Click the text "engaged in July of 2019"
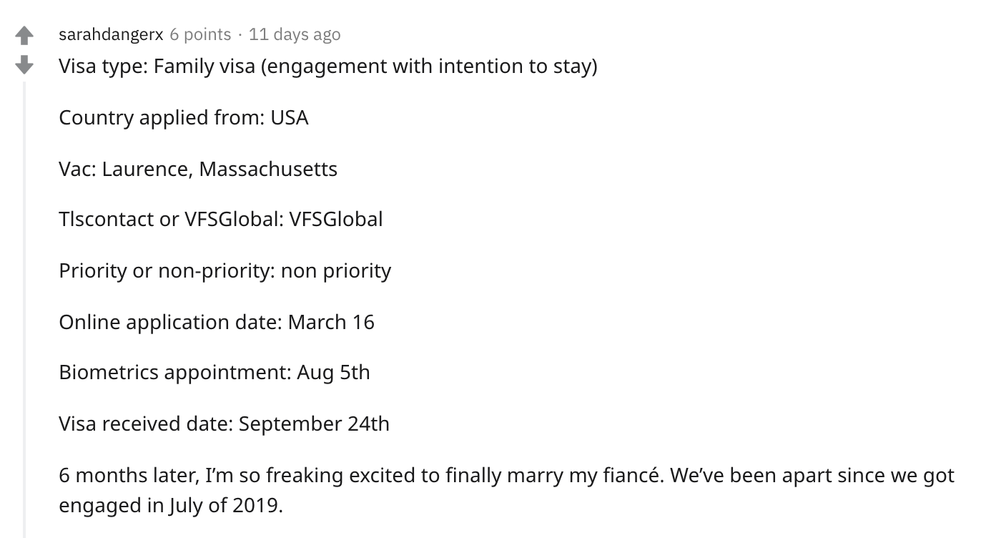The image size is (981, 538). coord(171,506)
